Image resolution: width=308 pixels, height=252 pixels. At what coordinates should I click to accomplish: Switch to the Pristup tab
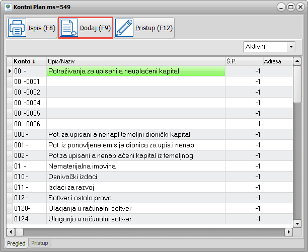(40, 243)
